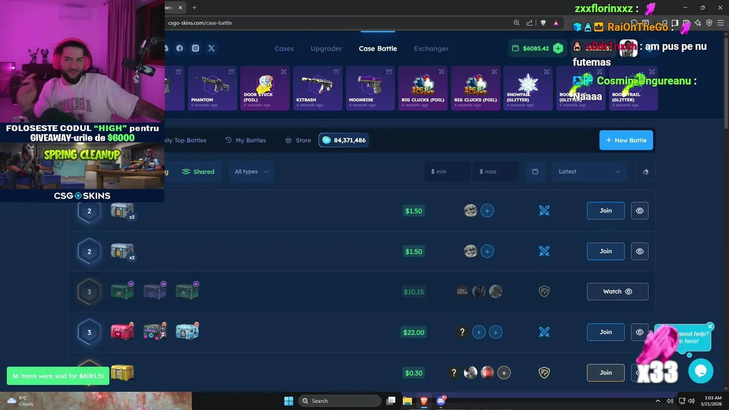Open the Store tab
The image size is (729, 410).
(298, 140)
